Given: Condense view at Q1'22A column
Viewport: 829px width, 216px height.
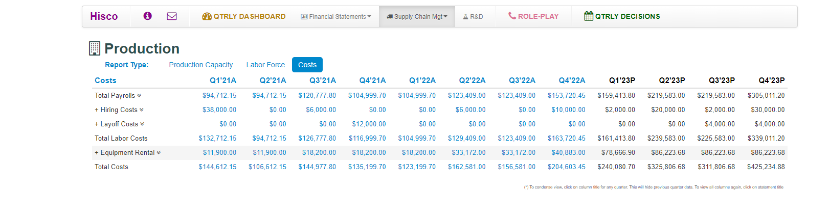Looking at the screenshot, I should click(x=422, y=80).
